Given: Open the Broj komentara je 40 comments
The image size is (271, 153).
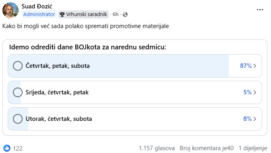Looking at the screenshot, I should (206, 148).
